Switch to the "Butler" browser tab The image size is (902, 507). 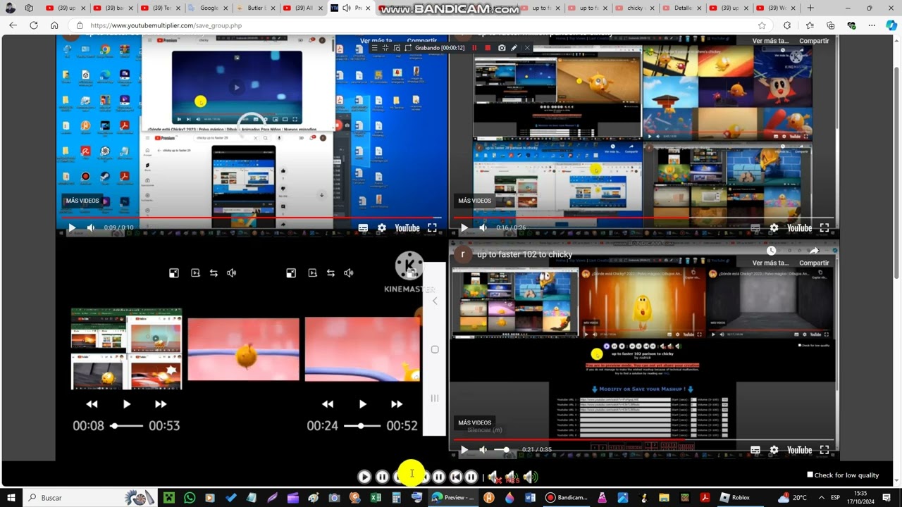[x=254, y=8]
